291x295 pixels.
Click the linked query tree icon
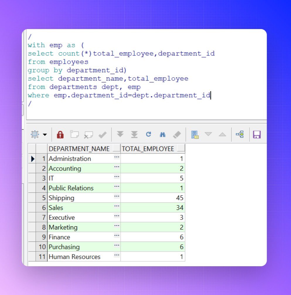tap(240, 134)
